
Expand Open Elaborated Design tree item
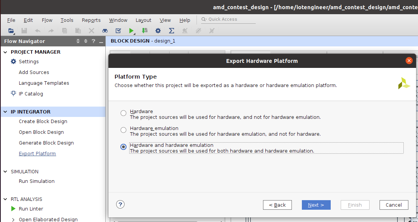point(13,220)
